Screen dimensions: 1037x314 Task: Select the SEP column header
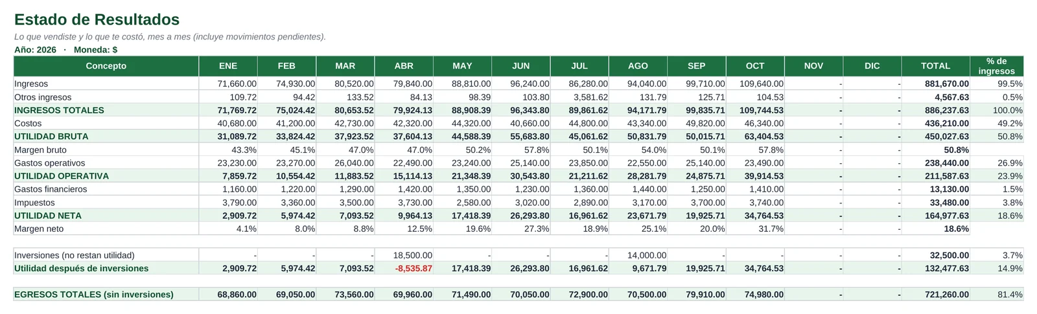click(697, 66)
